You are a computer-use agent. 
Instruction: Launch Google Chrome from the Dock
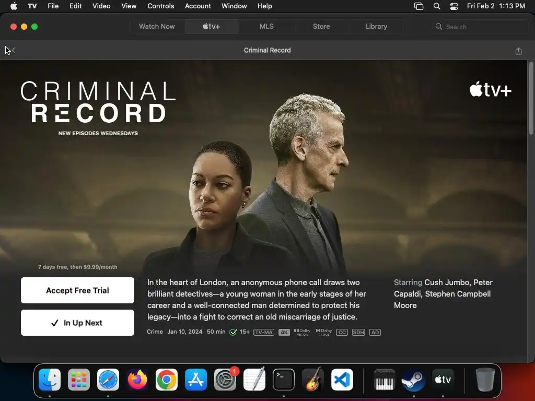click(167, 380)
